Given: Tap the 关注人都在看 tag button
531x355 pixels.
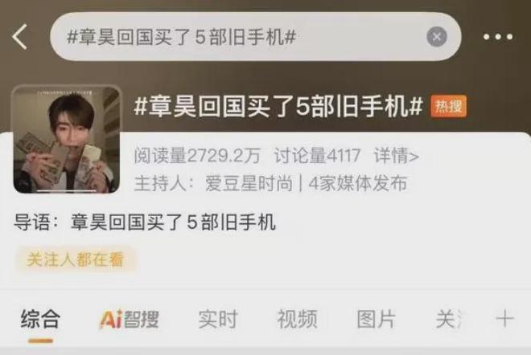Looking at the screenshot, I should [x=75, y=259].
